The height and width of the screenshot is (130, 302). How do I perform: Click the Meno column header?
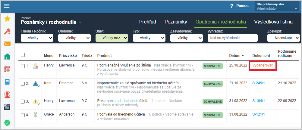pos(48,56)
